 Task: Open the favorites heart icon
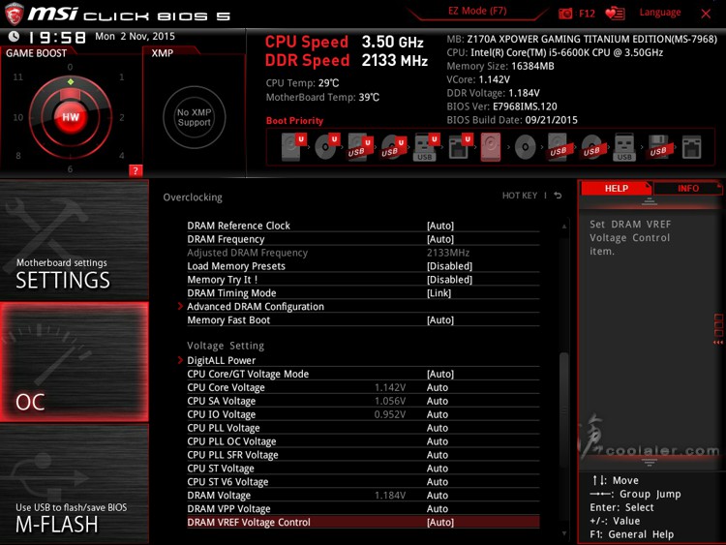point(615,14)
